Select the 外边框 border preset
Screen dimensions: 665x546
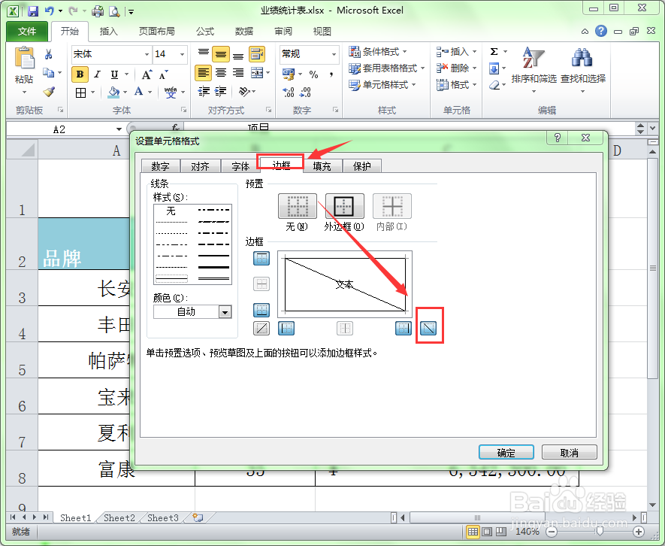coord(344,205)
